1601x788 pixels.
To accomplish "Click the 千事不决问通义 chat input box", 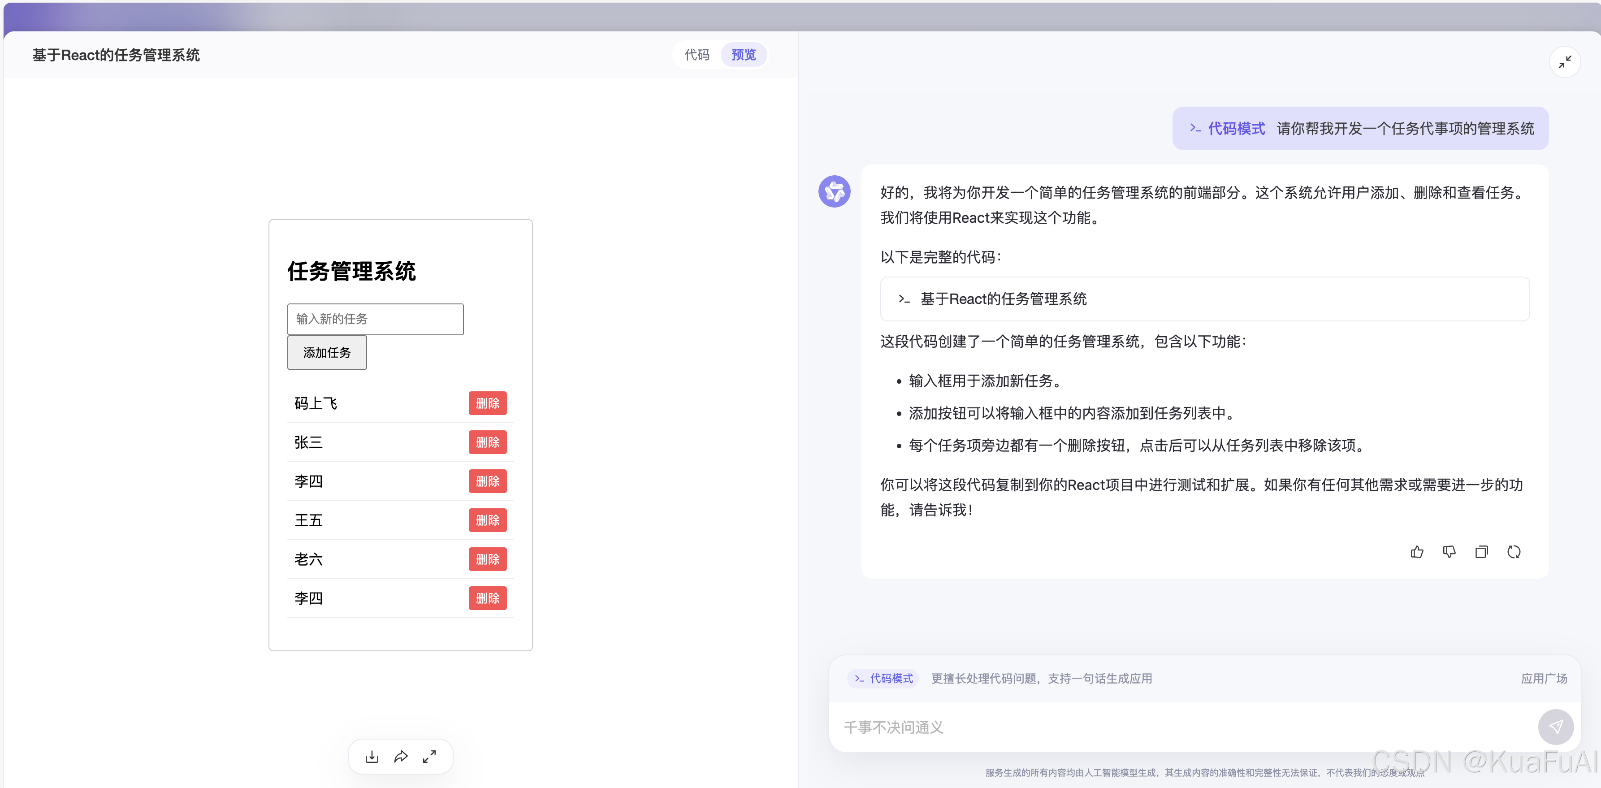I will (x=1181, y=727).
